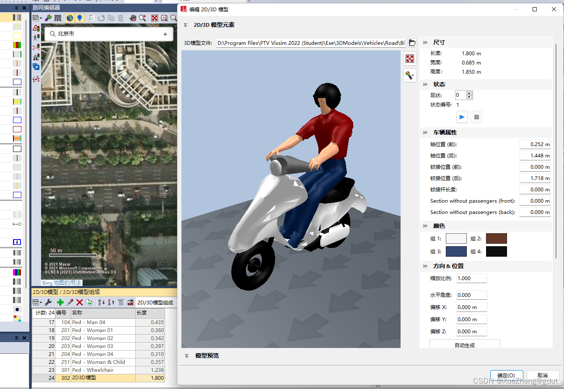Image resolution: width=564 pixels, height=389 pixels.
Task: Click the green plus to add a model segment
Action: click(x=60, y=302)
